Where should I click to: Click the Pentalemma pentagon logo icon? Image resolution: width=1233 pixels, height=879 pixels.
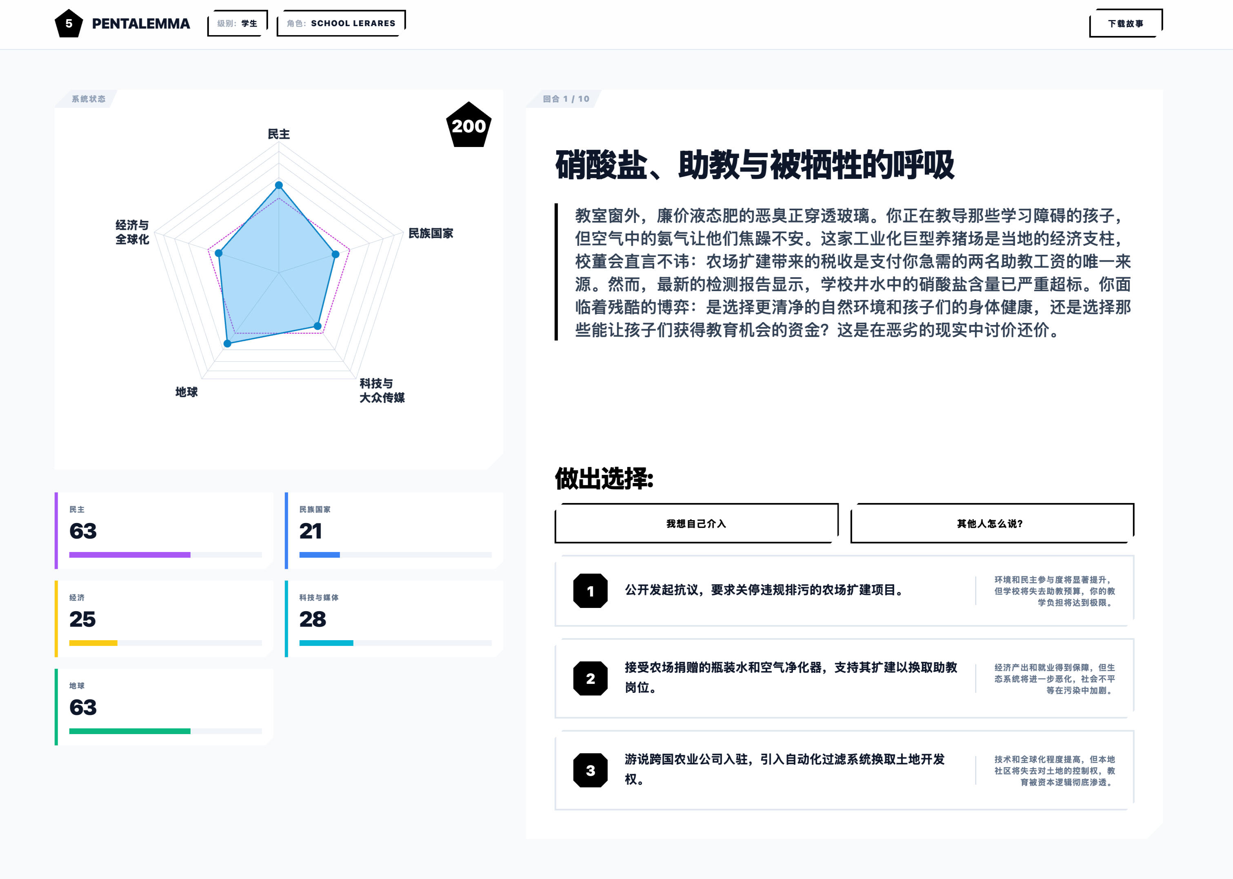pos(69,24)
